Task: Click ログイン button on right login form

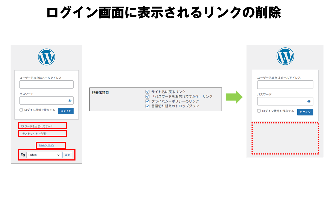Action: point(305,112)
